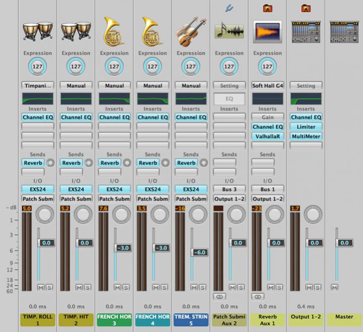Solo the FRENCH HOR 3 channel
This screenshot has width=363, height=332.
126,288
